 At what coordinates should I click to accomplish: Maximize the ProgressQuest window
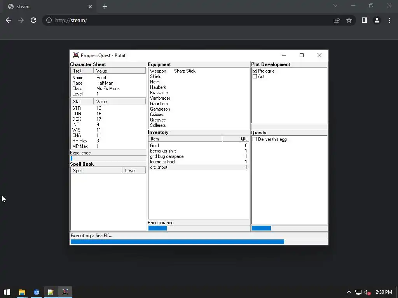(302, 55)
